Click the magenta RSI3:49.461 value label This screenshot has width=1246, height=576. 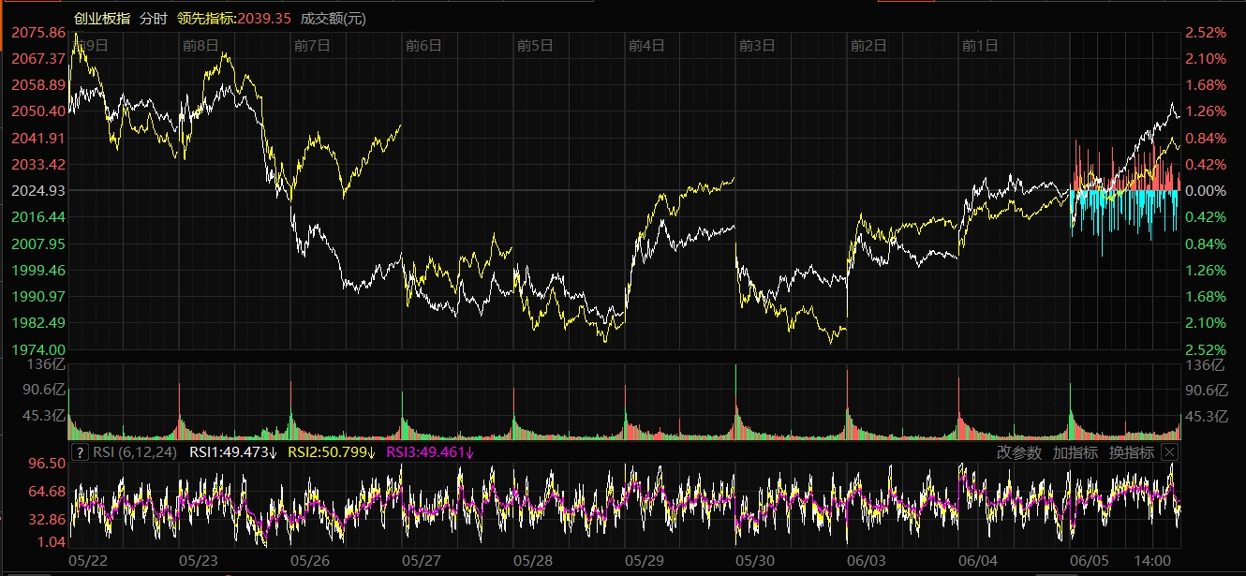pyautogui.click(x=430, y=452)
